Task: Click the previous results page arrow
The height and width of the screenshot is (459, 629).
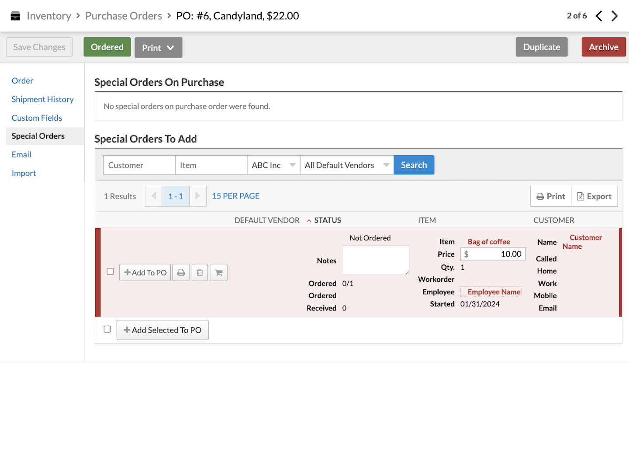Action: [154, 196]
